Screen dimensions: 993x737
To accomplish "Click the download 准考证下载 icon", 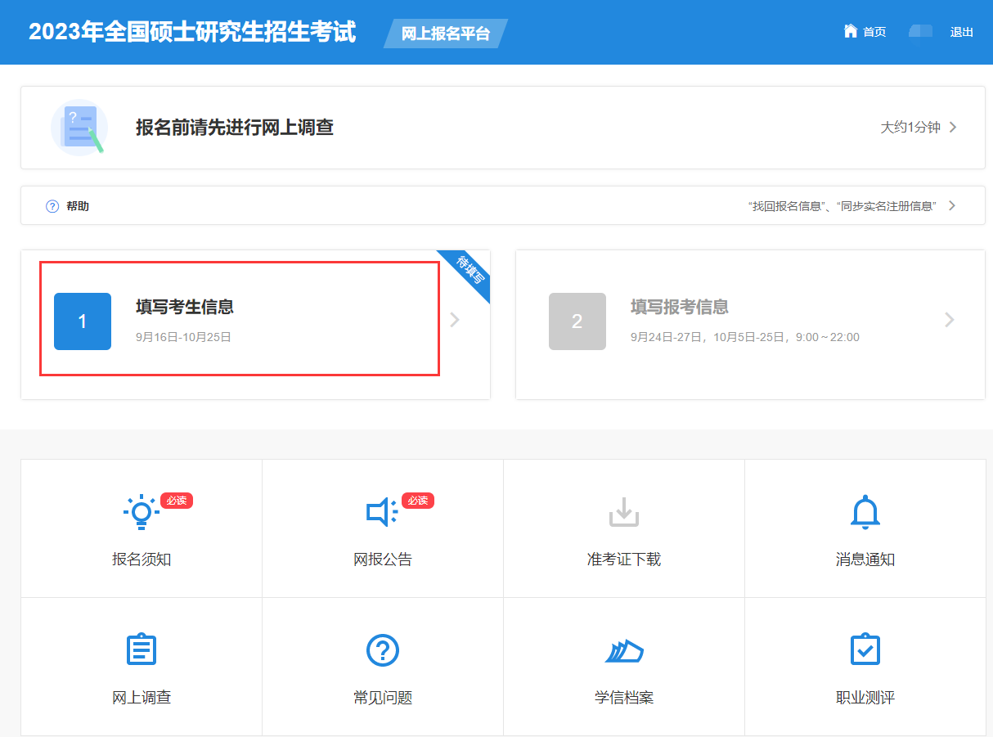I will [624, 512].
